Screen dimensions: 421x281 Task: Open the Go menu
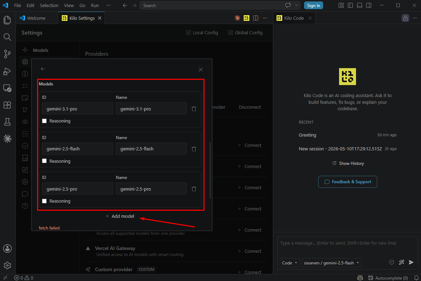pyautogui.click(x=82, y=5)
